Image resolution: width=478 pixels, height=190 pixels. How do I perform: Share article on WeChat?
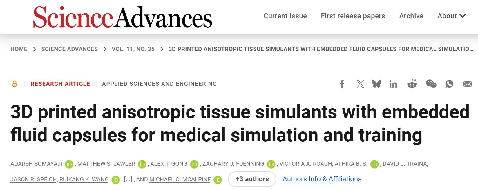click(431, 84)
